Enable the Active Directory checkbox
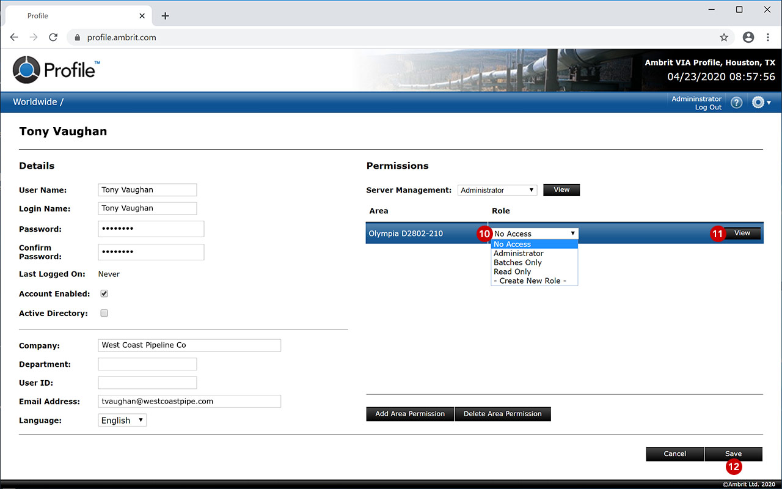This screenshot has height=489, width=782. coord(104,314)
